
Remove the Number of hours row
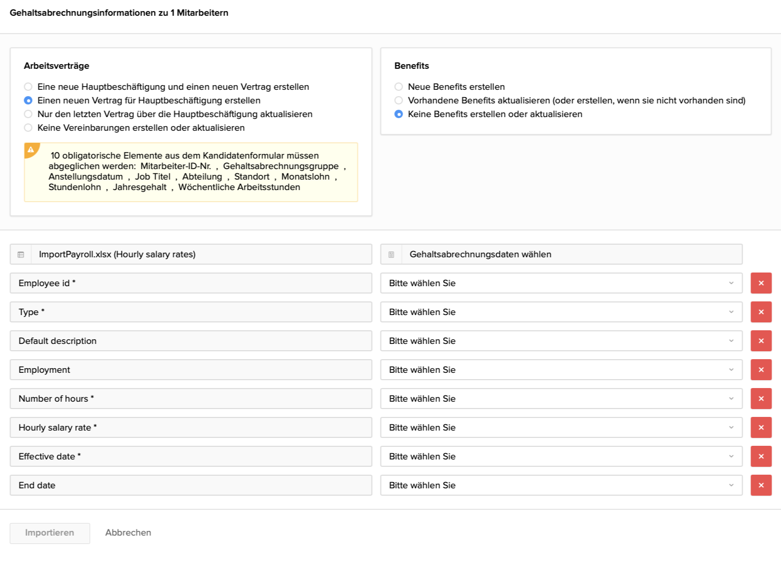tap(761, 399)
